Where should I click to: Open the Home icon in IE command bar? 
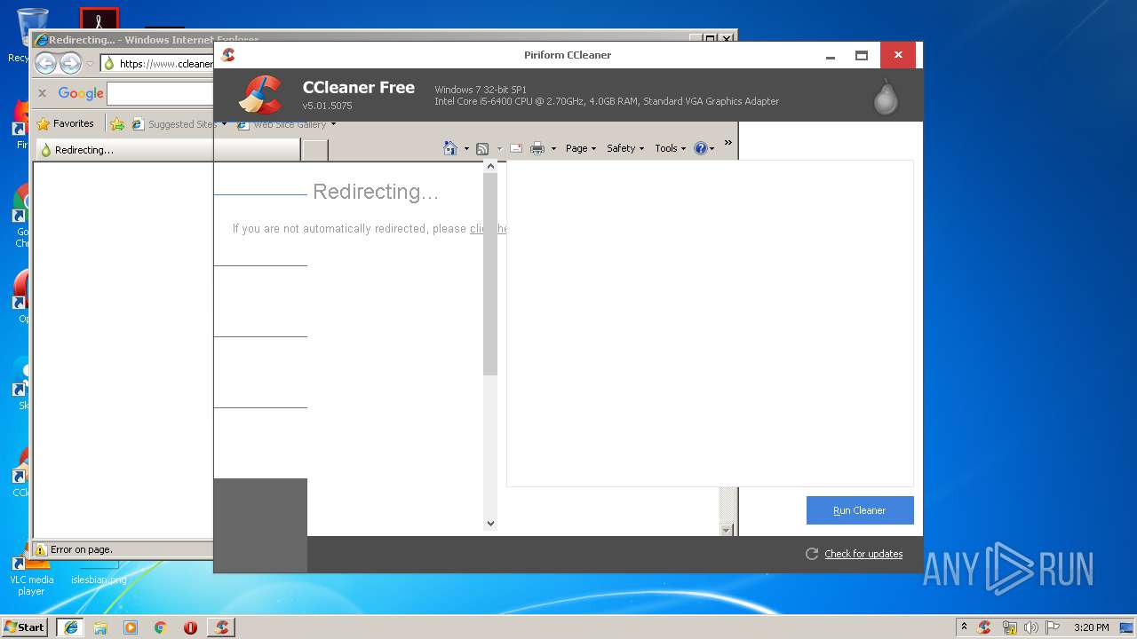450,148
